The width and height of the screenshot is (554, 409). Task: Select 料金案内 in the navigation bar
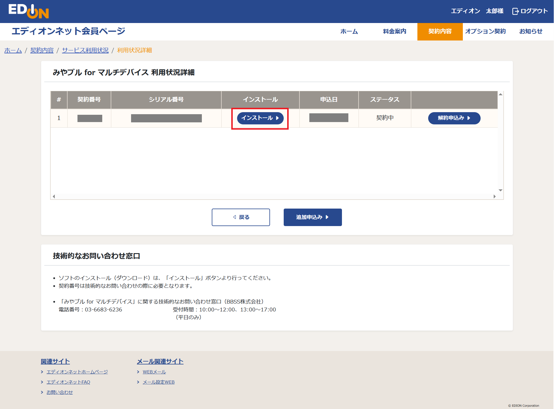pyautogui.click(x=394, y=31)
